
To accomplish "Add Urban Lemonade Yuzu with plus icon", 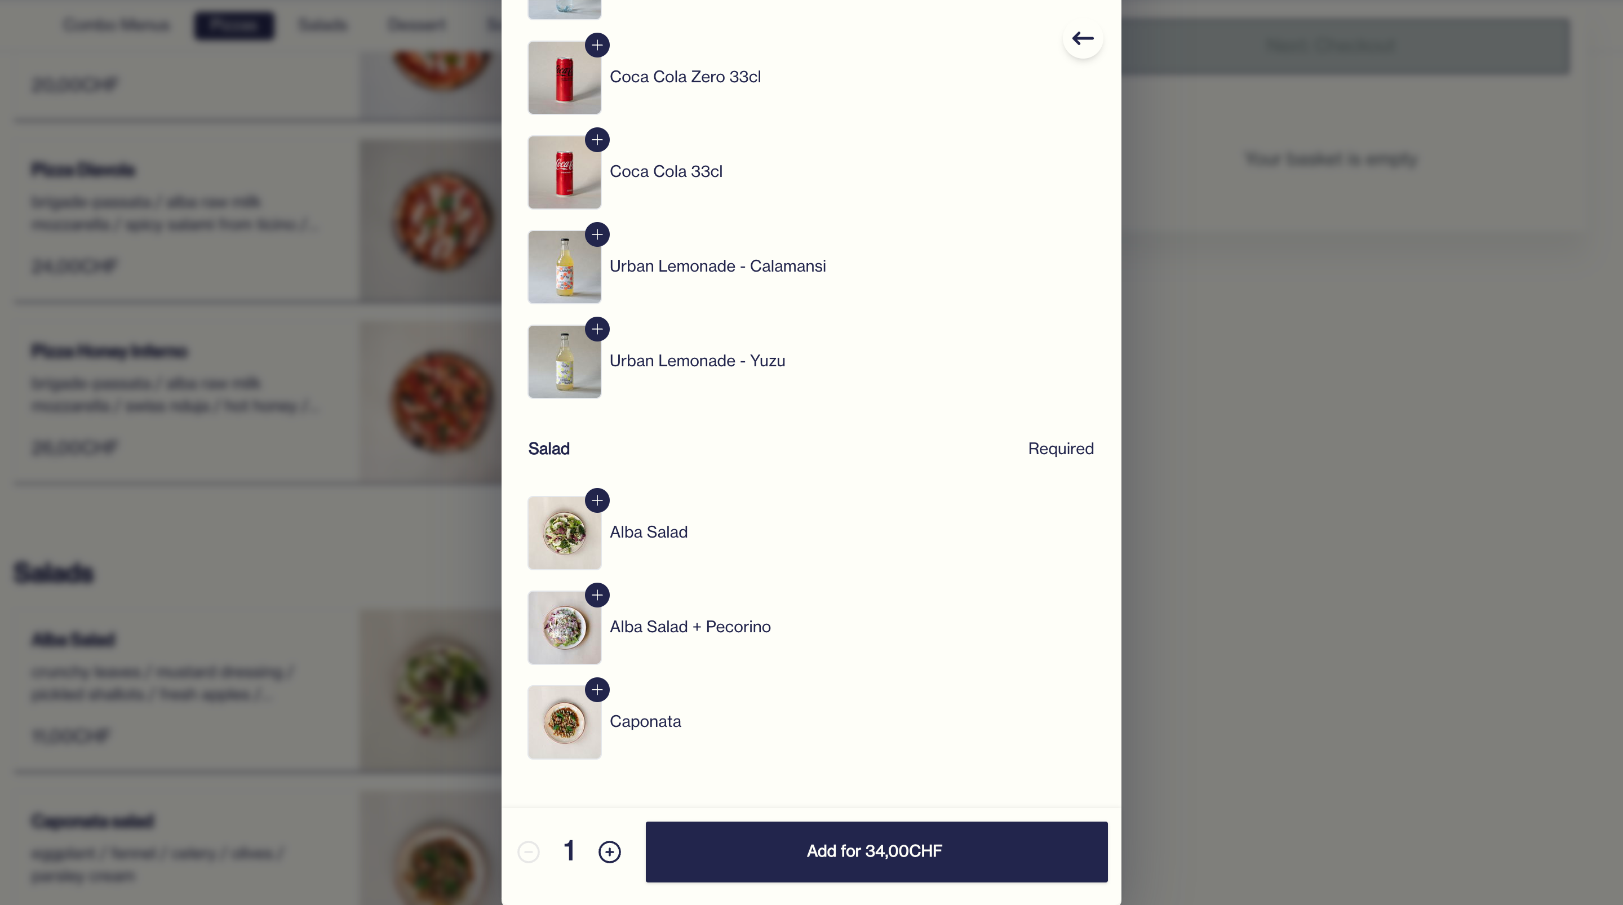I will pos(597,329).
